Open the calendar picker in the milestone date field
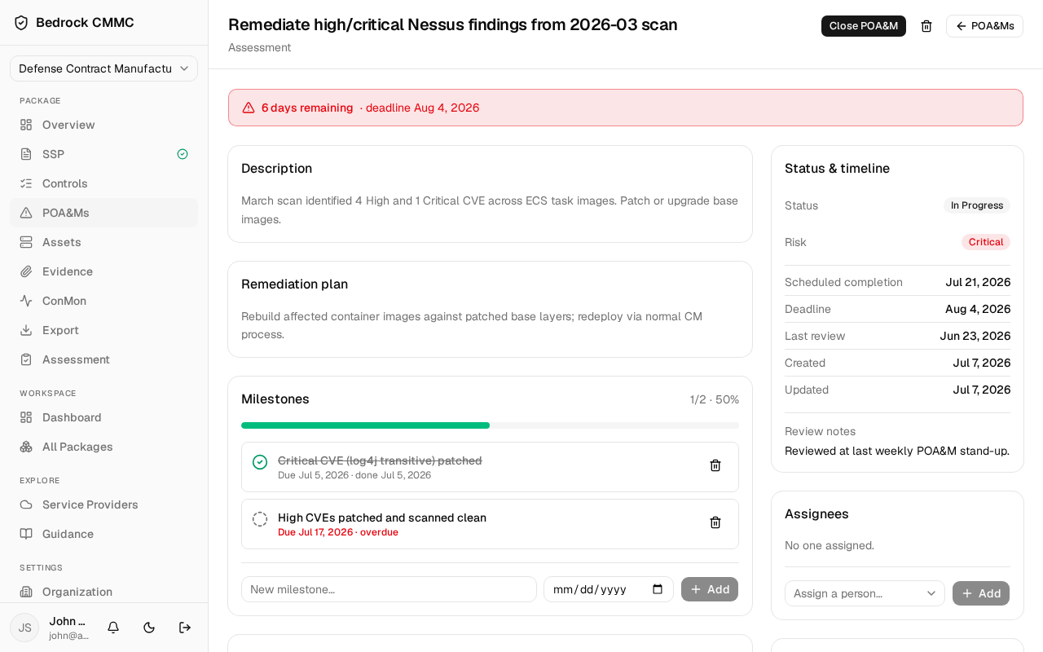This screenshot has width=1043, height=652. (658, 589)
